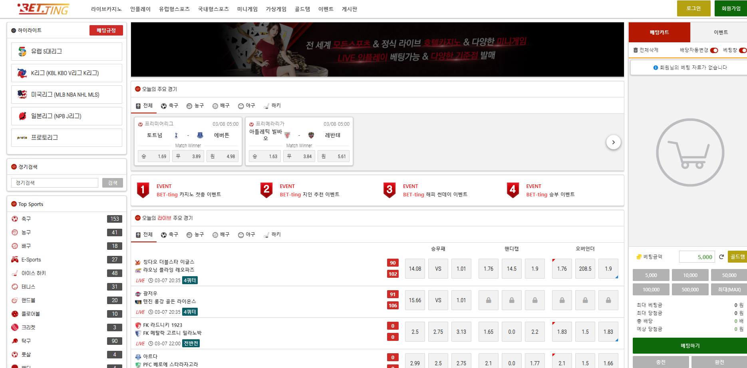
Task: Click the Levante team crest
Action: [311, 135]
